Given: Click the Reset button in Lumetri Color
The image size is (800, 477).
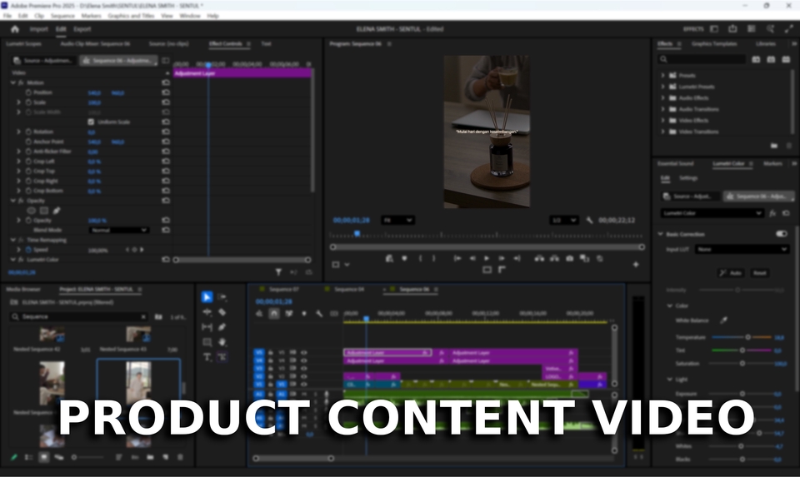Looking at the screenshot, I should click(x=760, y=273).
